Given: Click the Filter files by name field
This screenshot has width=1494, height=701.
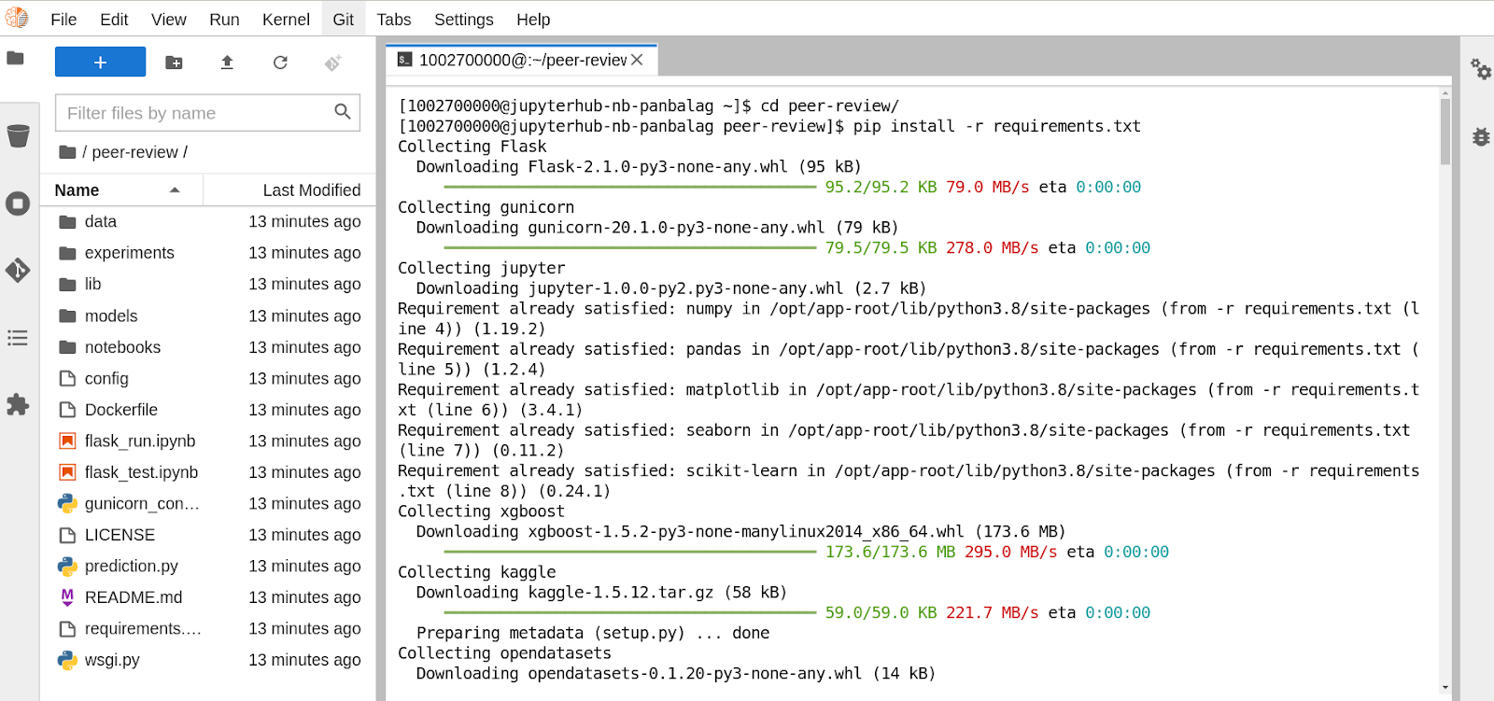Looking at the screenshot, I should point(196,113).
